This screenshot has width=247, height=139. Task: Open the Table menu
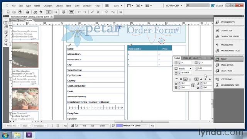pyautogui.click(x=68, y=6)
